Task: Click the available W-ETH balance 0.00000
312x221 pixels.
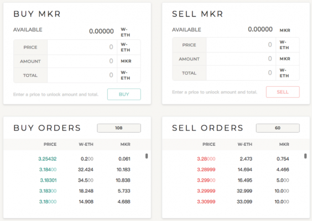Action: pos(101,31)
